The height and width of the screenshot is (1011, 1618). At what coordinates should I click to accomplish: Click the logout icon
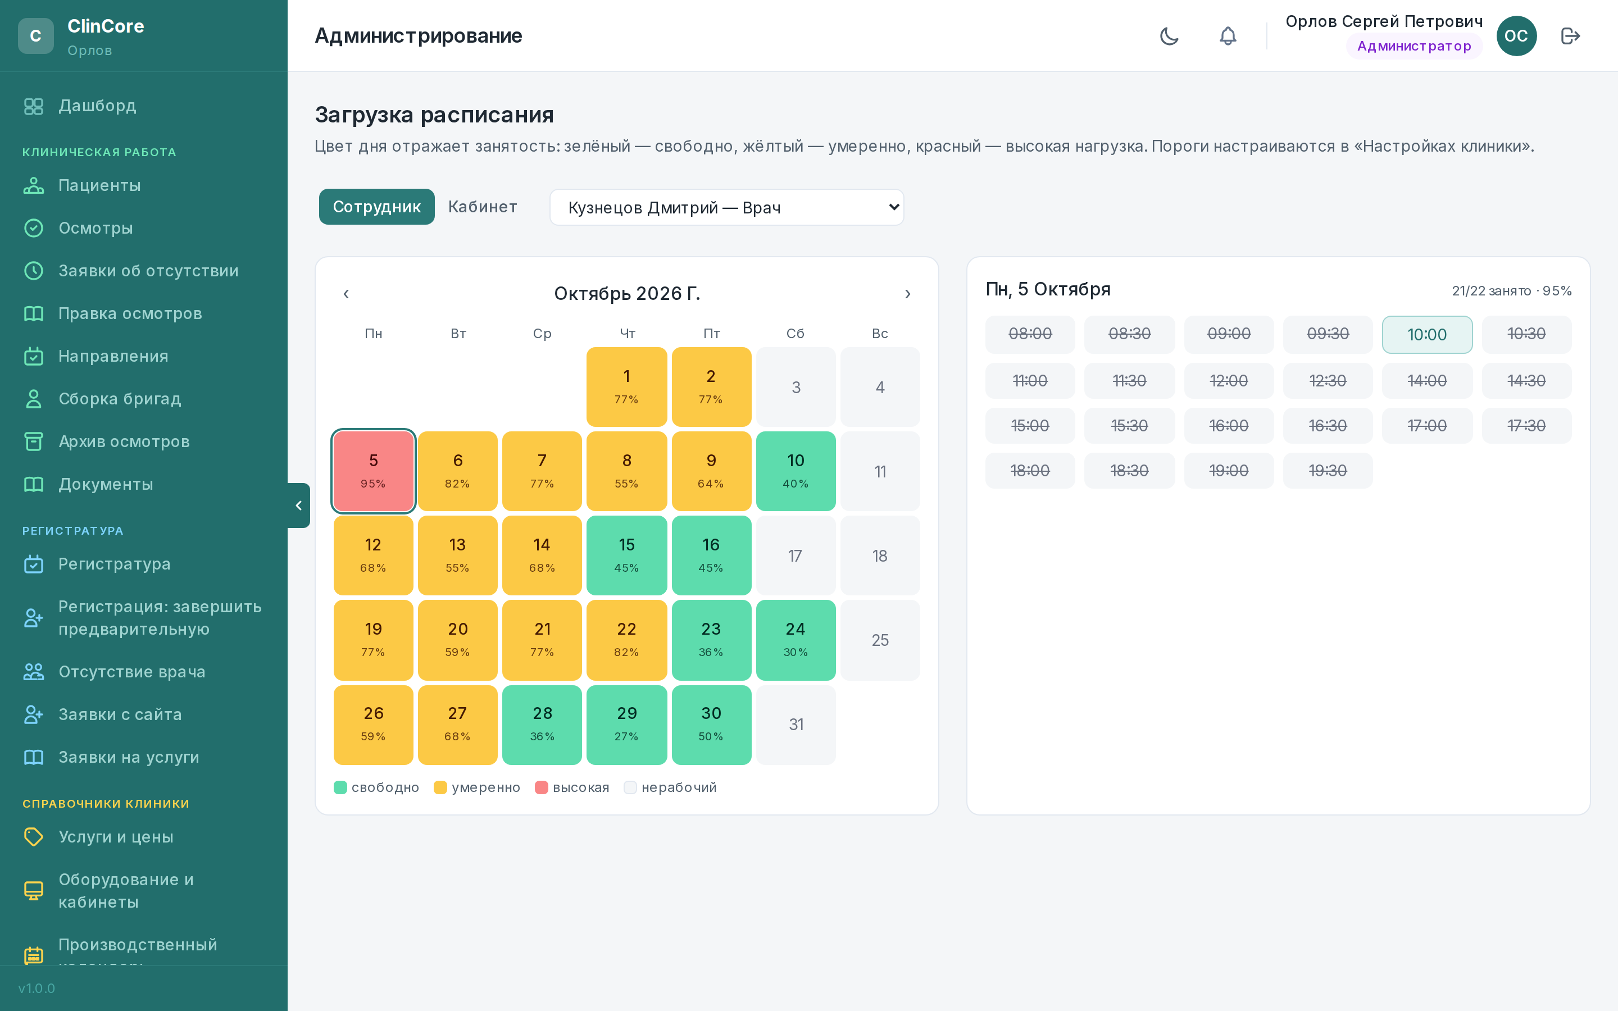1570,35
